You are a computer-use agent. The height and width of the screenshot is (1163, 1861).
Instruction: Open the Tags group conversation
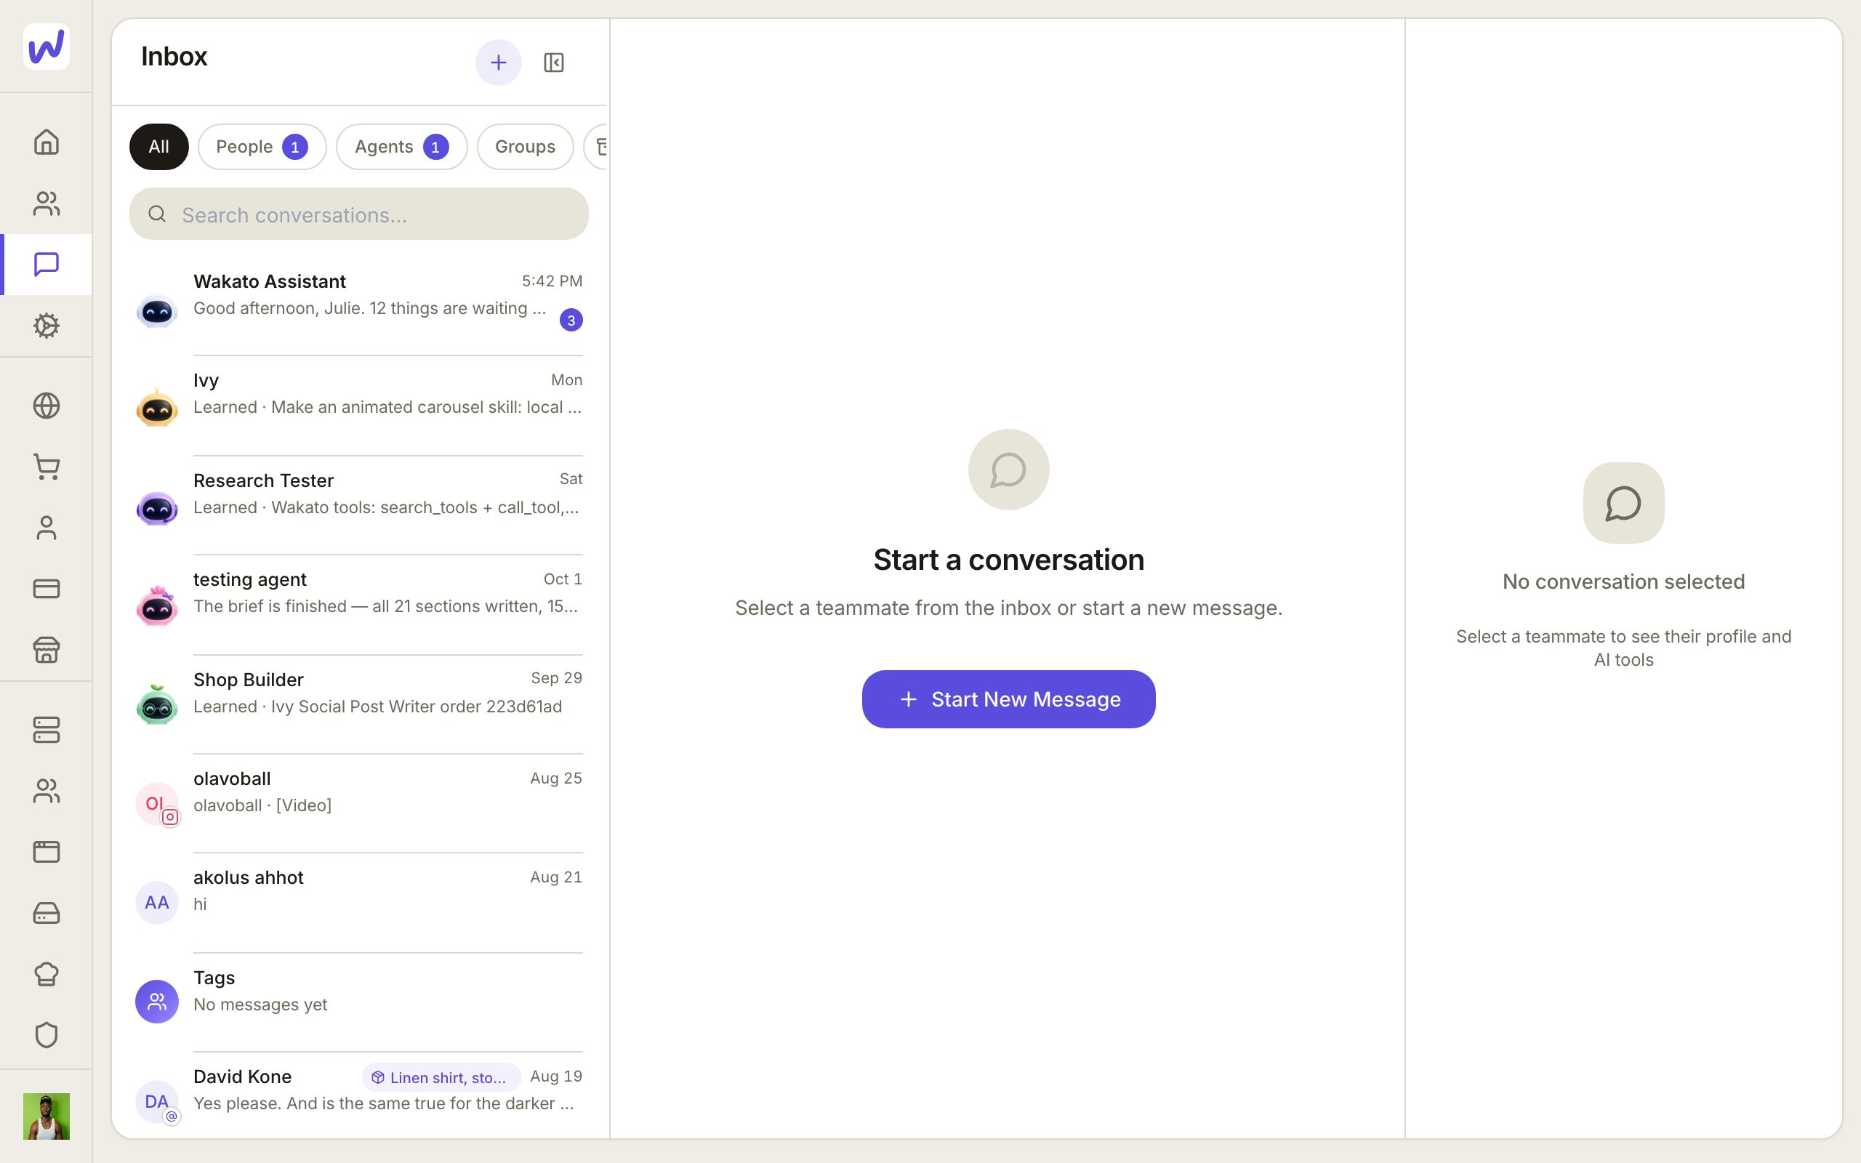tap(358, 1002)
